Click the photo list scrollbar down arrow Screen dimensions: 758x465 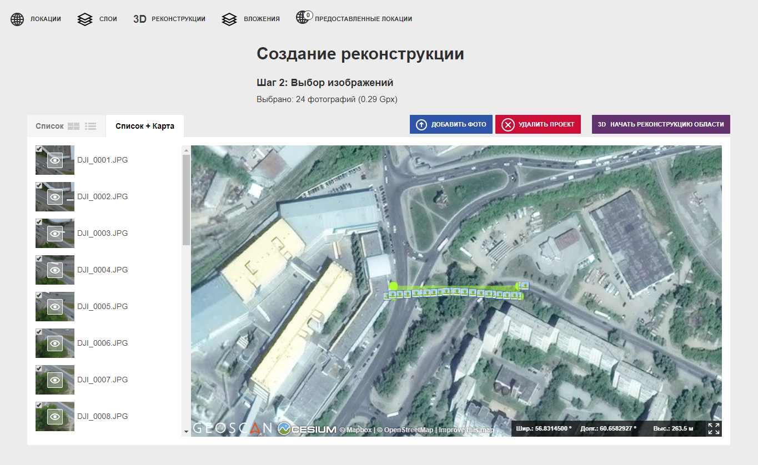click(186, 432)
